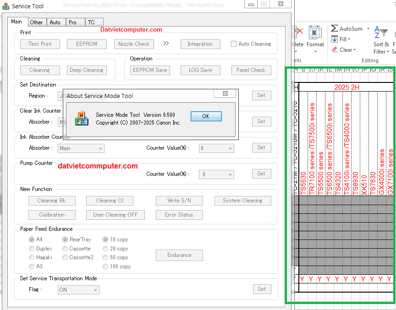The width and height of the screenshot is (396, 310).
Task: Click the Panel Check button
Action: coord(251,70)
